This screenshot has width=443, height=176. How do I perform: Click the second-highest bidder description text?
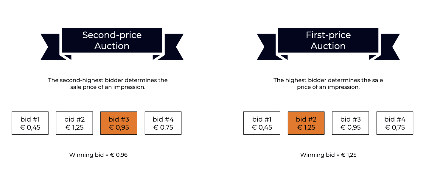[x=108, y=84]
